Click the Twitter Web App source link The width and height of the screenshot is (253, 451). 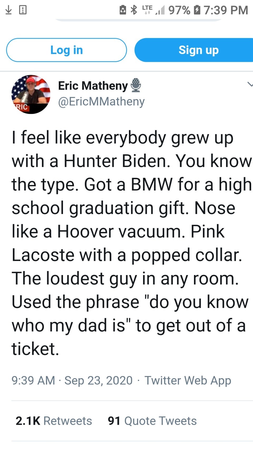[188, 380]
